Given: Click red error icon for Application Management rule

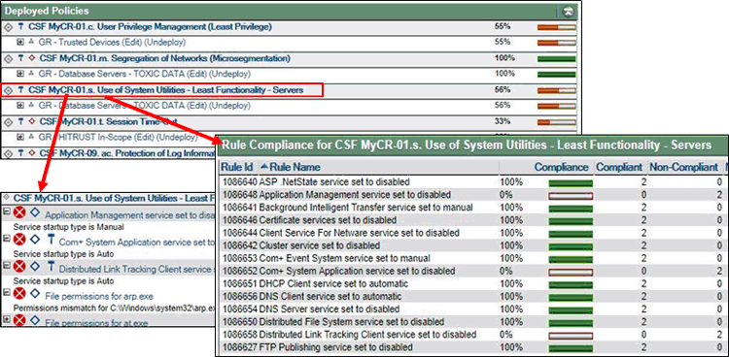Looking at the screenshot, I should pyautogui.click(x=19, y=213).
